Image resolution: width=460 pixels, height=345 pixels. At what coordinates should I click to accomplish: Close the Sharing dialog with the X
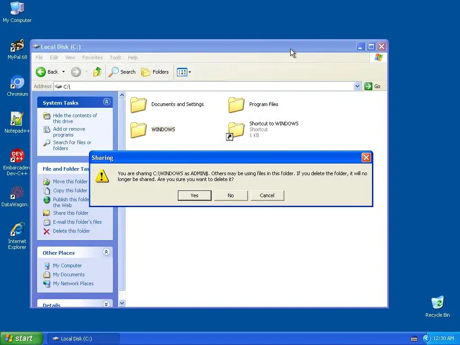366,158
